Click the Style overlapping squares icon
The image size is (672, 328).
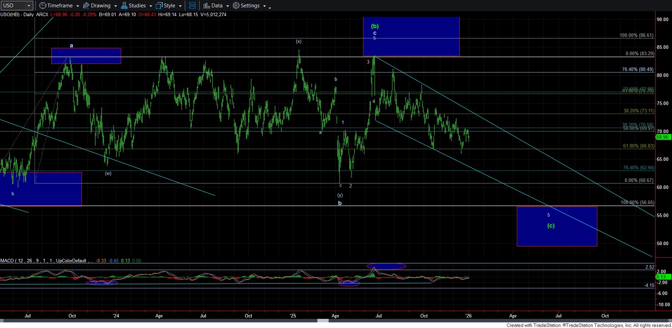point(159,6)
